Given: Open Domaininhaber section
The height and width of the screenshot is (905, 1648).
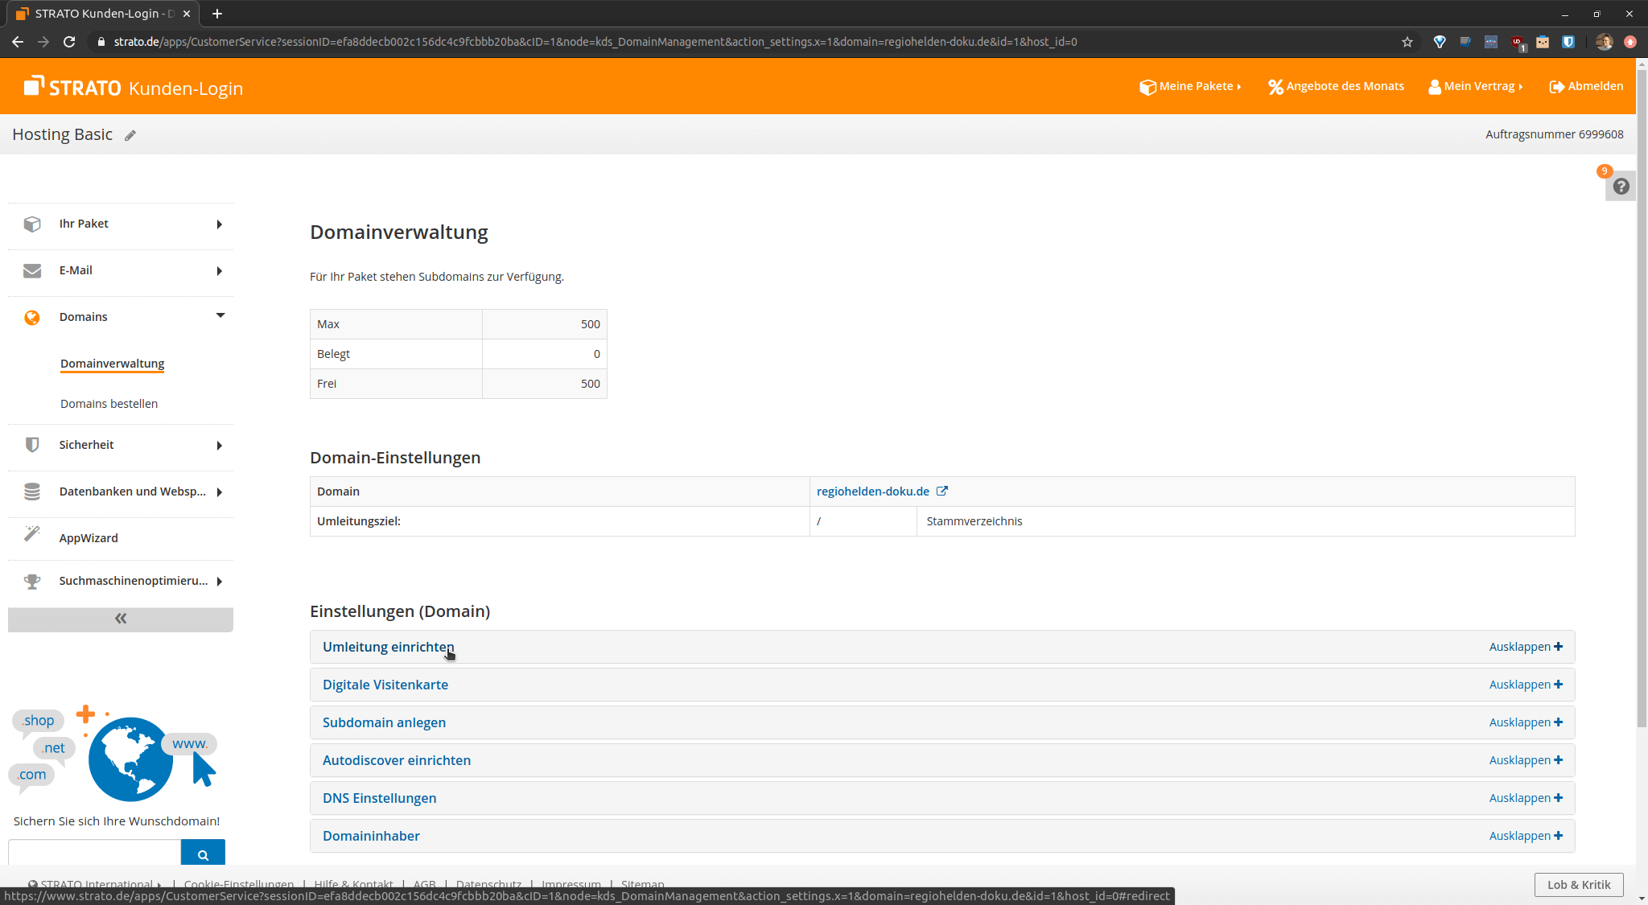Looking at the screenshot, I should coord(371,836).
